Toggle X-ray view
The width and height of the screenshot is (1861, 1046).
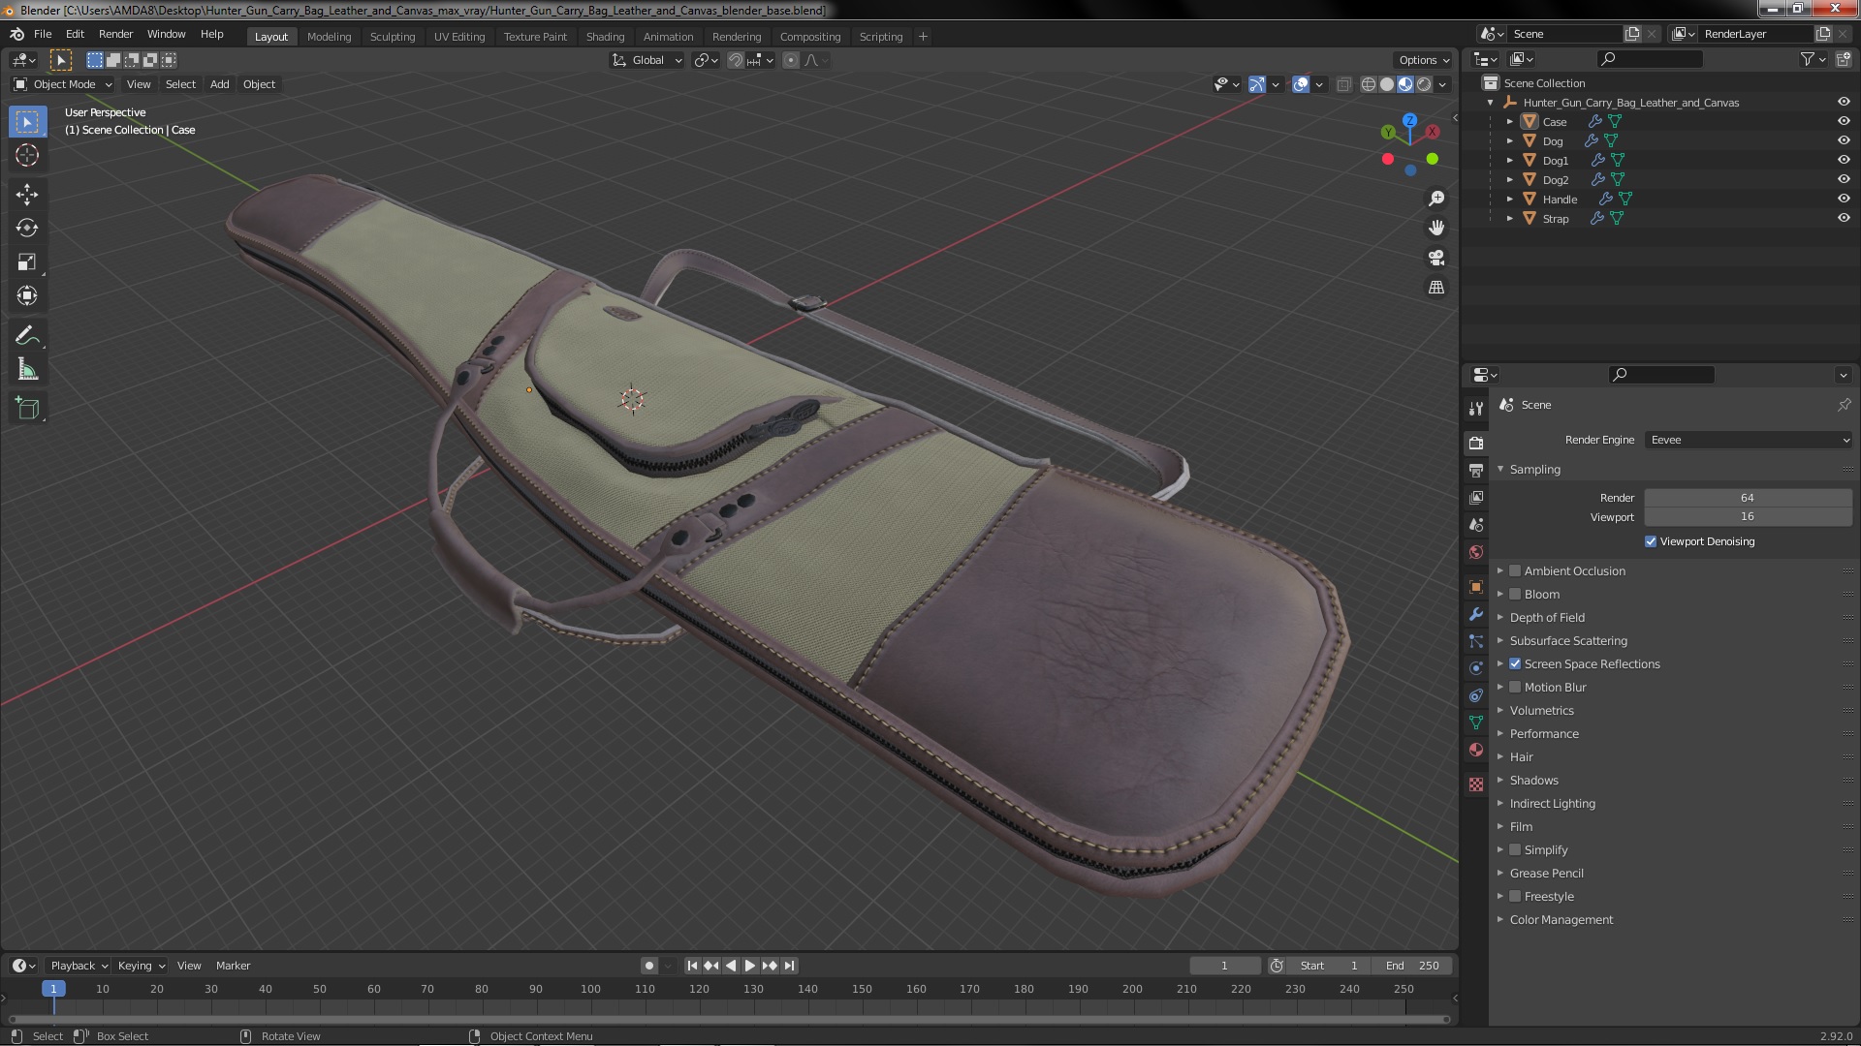[x=1343, y=84]
